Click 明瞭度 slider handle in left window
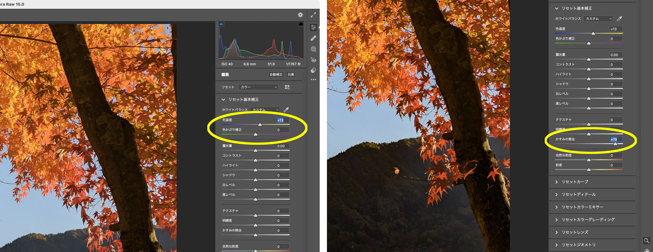Screen dimensions: 653x252 coord(256,225)
